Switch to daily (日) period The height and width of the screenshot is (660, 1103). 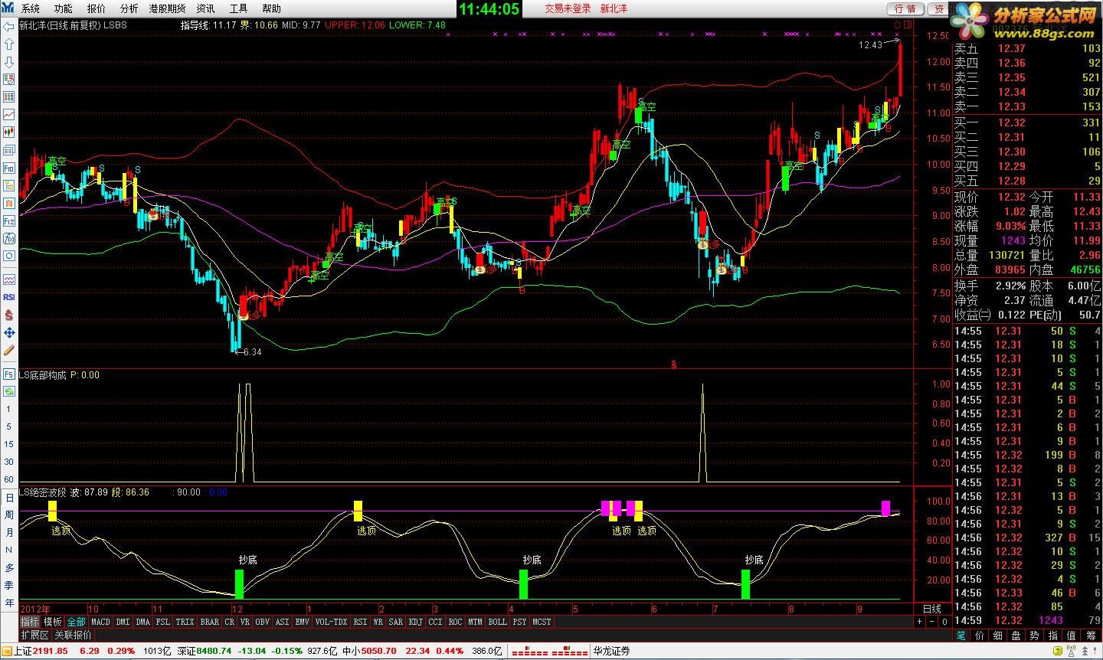click(9, 498)
